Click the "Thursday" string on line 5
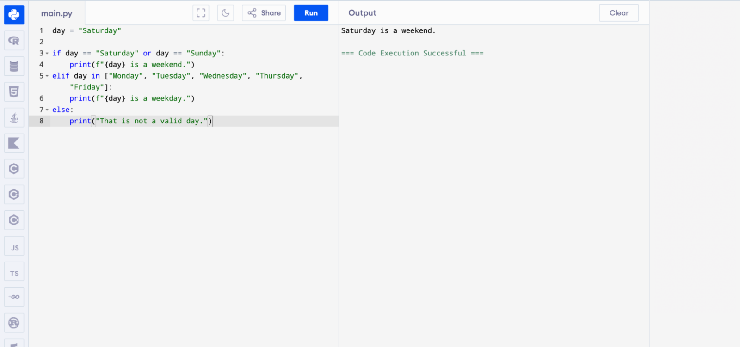The width and height of the screenshot is (740, 347). [x=277, y=76]
